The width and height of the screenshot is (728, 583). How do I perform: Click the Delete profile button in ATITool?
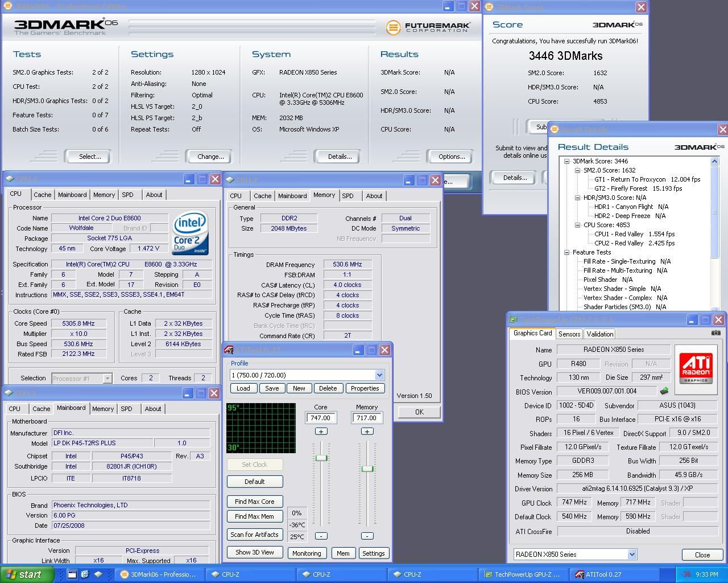coord(328,388)
